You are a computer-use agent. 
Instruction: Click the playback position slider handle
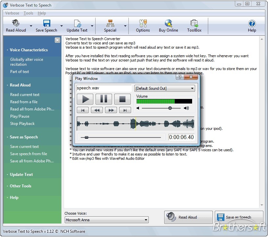[86, 137]
